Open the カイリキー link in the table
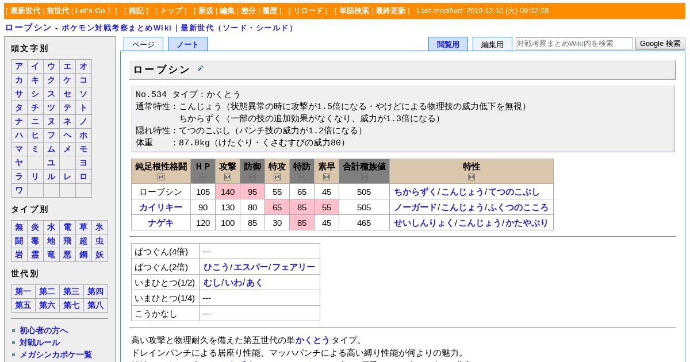690x362 pixels. (161, 207)
